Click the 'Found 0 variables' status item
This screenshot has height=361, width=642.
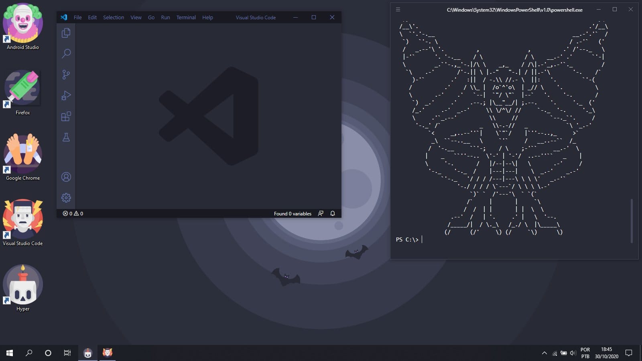click(293, 213)
